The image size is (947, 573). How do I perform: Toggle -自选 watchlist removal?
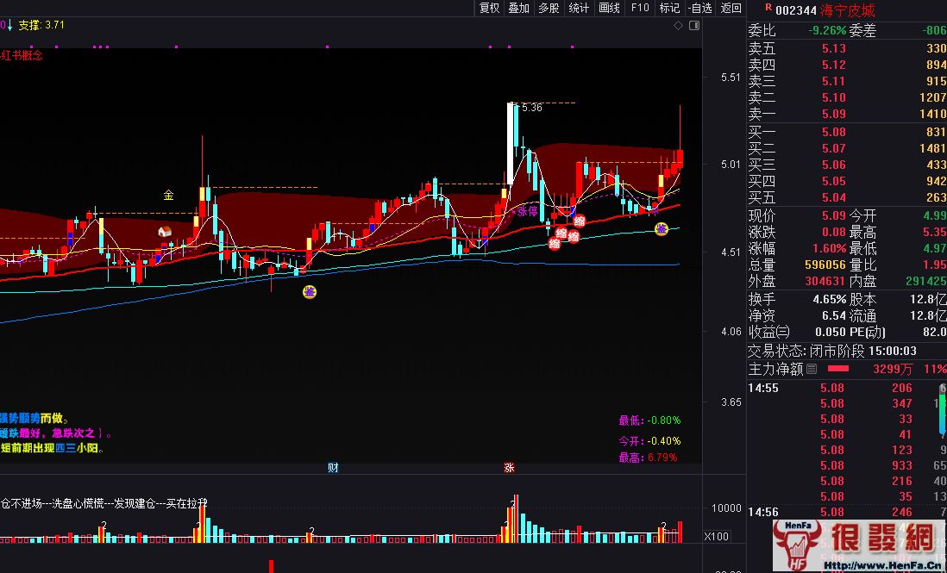pos(699,9)
